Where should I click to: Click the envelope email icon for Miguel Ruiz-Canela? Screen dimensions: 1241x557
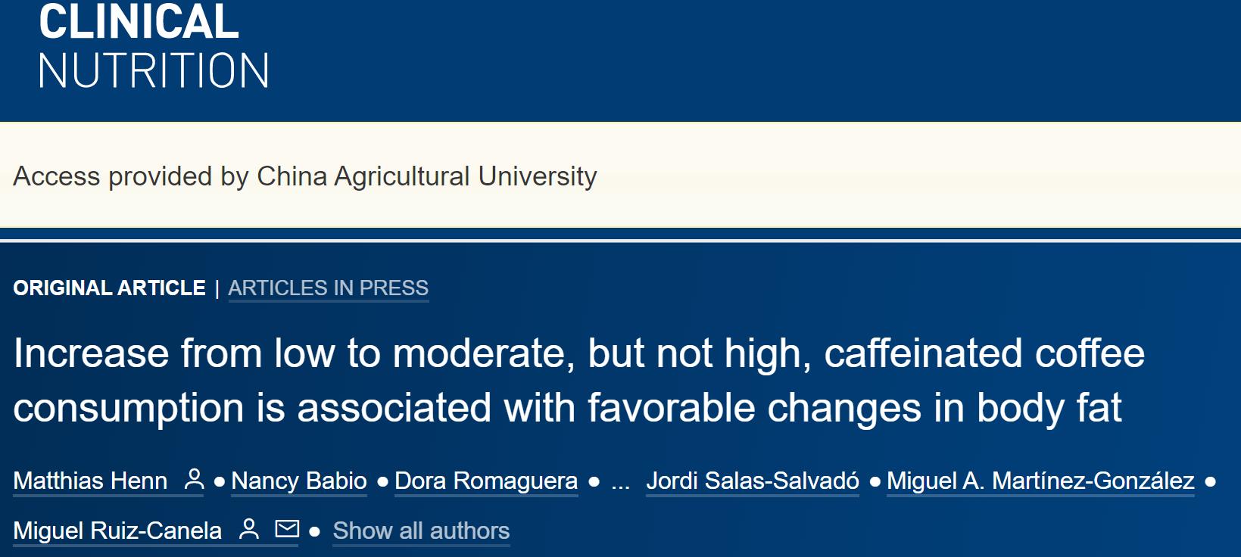tap(287, 528)
